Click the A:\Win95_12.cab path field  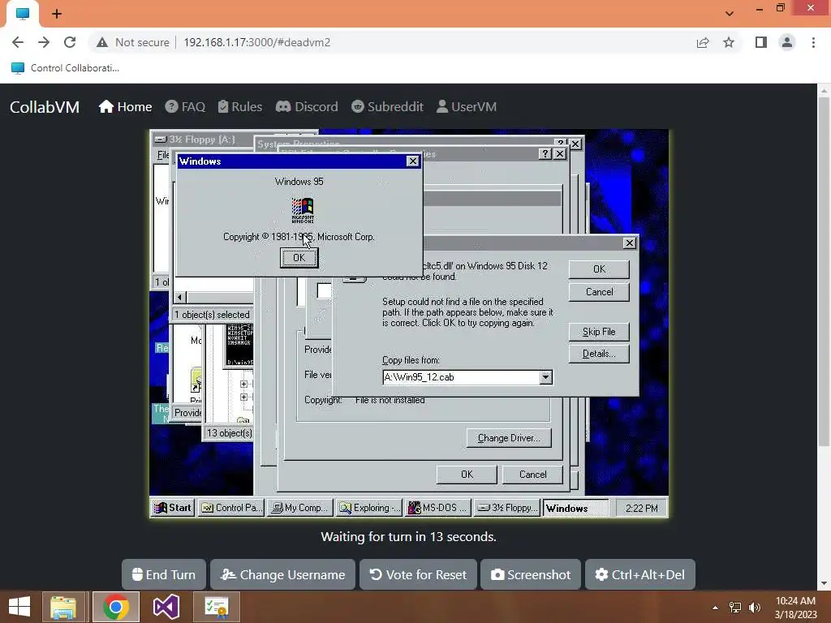point(461,377)
